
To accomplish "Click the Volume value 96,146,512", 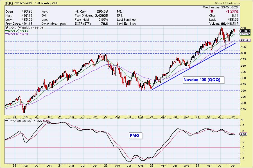I will coord(230,24).
